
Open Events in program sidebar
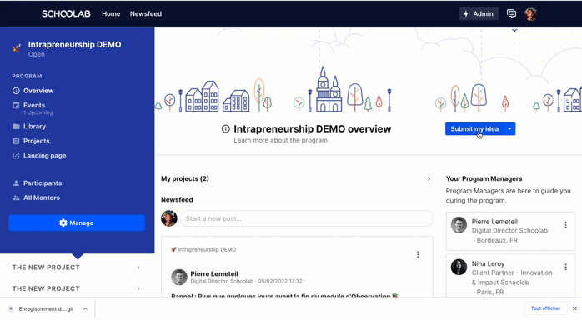click(x=34, y=105)
